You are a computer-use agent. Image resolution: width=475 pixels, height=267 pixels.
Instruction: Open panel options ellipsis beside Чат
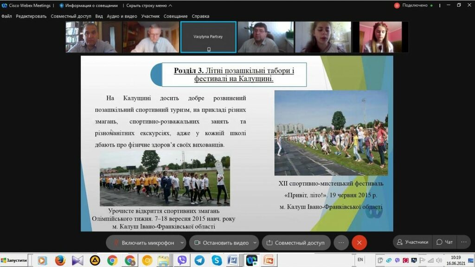coord(463,242)
